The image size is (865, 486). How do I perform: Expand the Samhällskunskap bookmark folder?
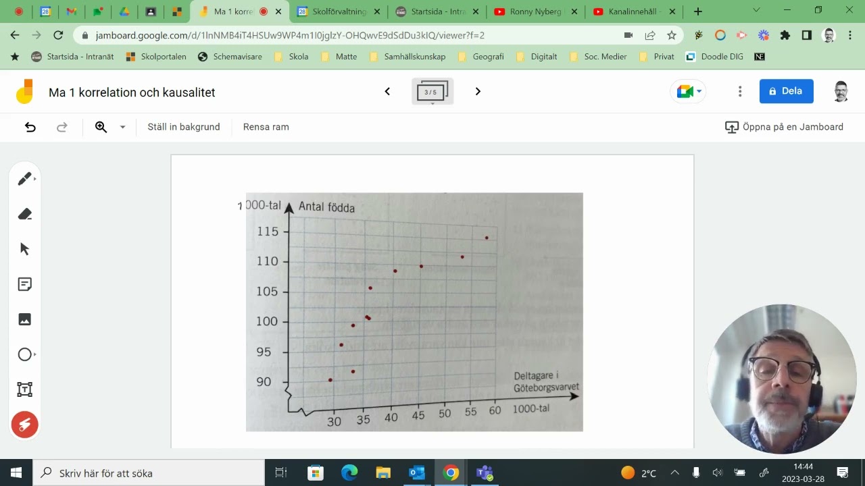click(407, 57)
